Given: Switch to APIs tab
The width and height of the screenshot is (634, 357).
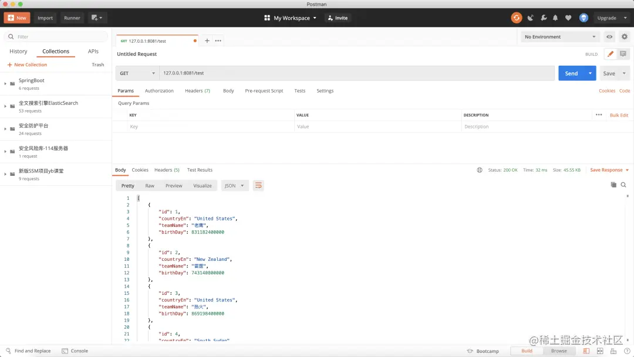Looking at the screenshot, I should pyautogui.click(x=93, y=51).
